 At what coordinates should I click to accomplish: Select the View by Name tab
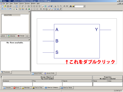click(67, 88)
